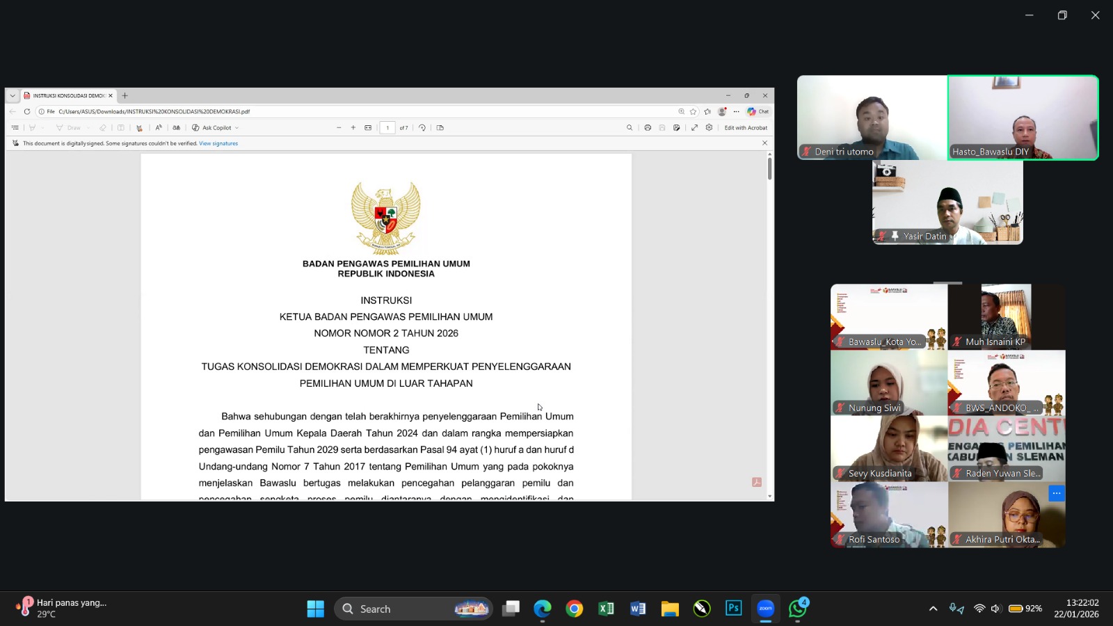Toggle the page view layout icon
Image resolution: width=1113 pixels, height=626 pixels.
[440, 128]
